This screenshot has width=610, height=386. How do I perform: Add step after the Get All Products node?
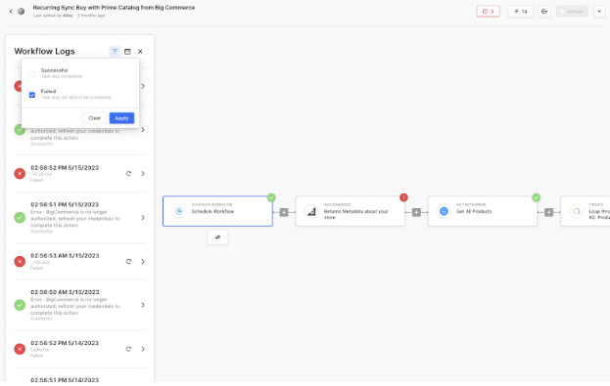pos(548,212)
